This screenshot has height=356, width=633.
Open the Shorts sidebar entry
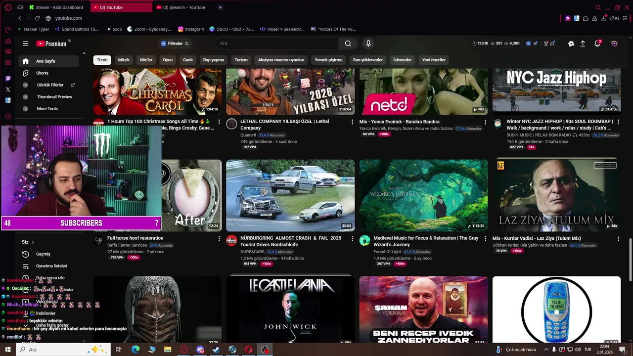[48, 73]
